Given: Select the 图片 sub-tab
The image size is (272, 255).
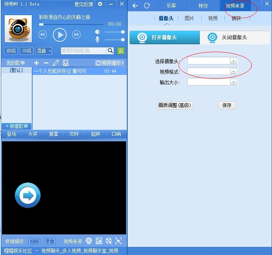Looking at the screenshot, I should click(189, 18).
